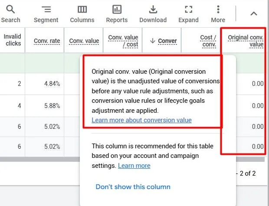Viewport: 269px width, 206px height.
Task: Follow the Learn more recommendation link
Action: click(134, 166)
